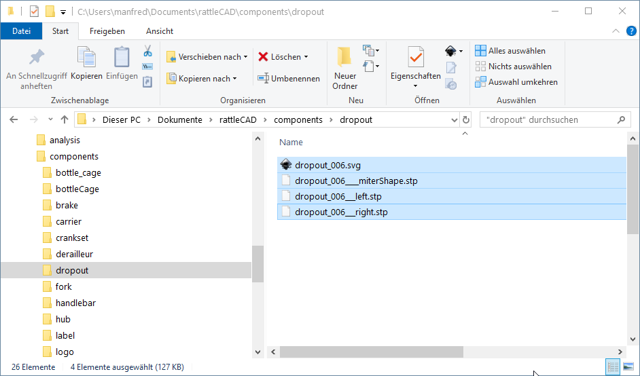The width and height of the screenshot is (640, 376).
Task: Click refresh button beside address bar
Action: (466, 120)
